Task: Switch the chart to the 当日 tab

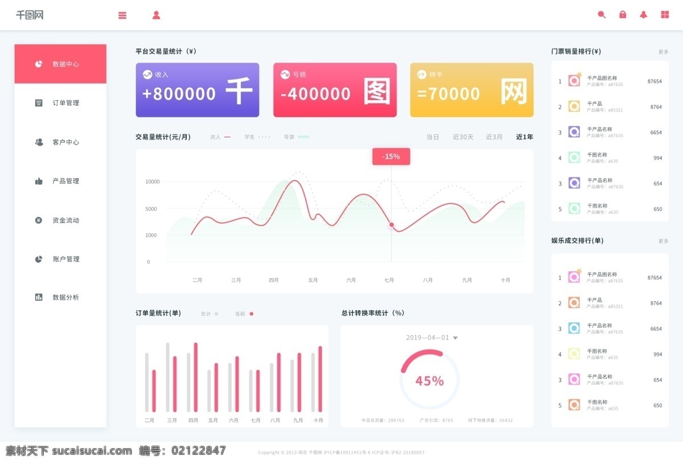Action: (x=433, y=137)
